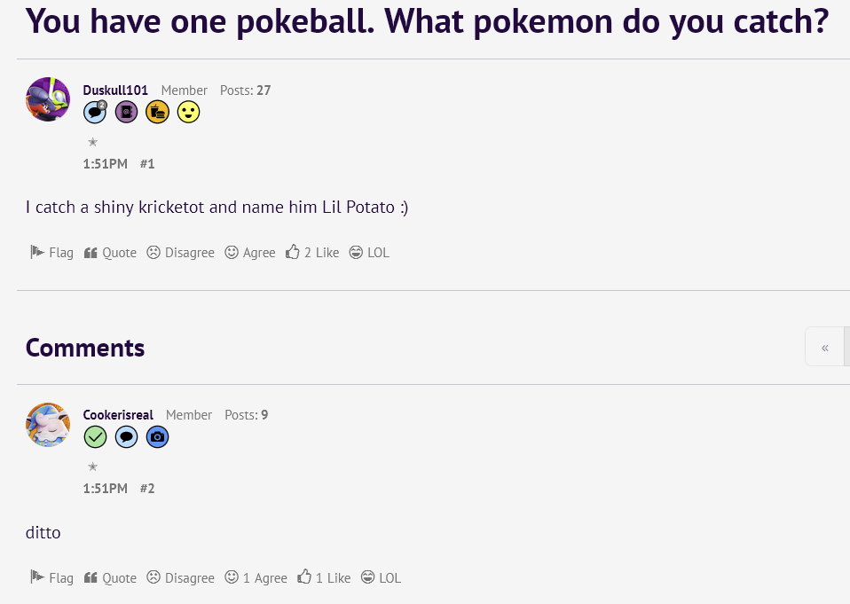Open the Cookerisreal username link
This screenshot has height=604, width=850.
pyautogui.click(x=118, y=415)
